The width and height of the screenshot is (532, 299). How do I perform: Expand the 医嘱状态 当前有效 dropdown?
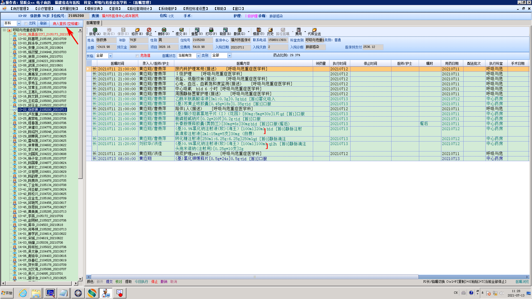(x=198, y=56)
